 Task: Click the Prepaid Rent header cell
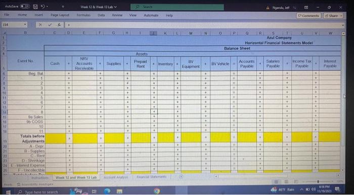point(141,63)
